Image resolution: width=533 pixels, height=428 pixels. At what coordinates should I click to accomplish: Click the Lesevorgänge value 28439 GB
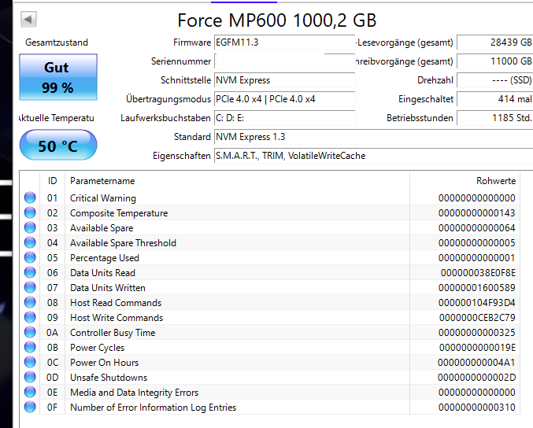pos(495,42)
